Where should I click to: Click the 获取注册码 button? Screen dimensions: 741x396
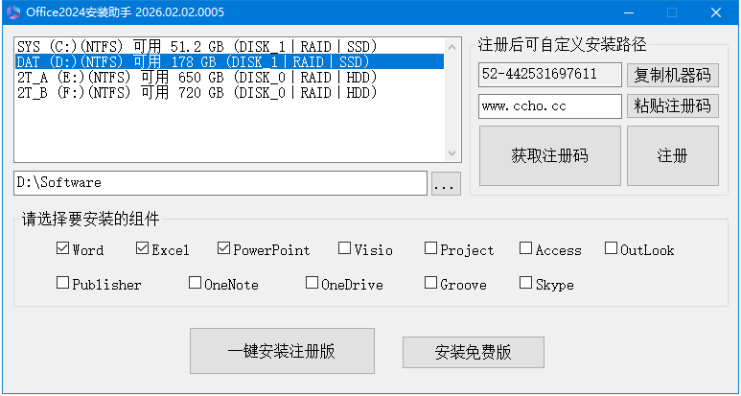549,155
